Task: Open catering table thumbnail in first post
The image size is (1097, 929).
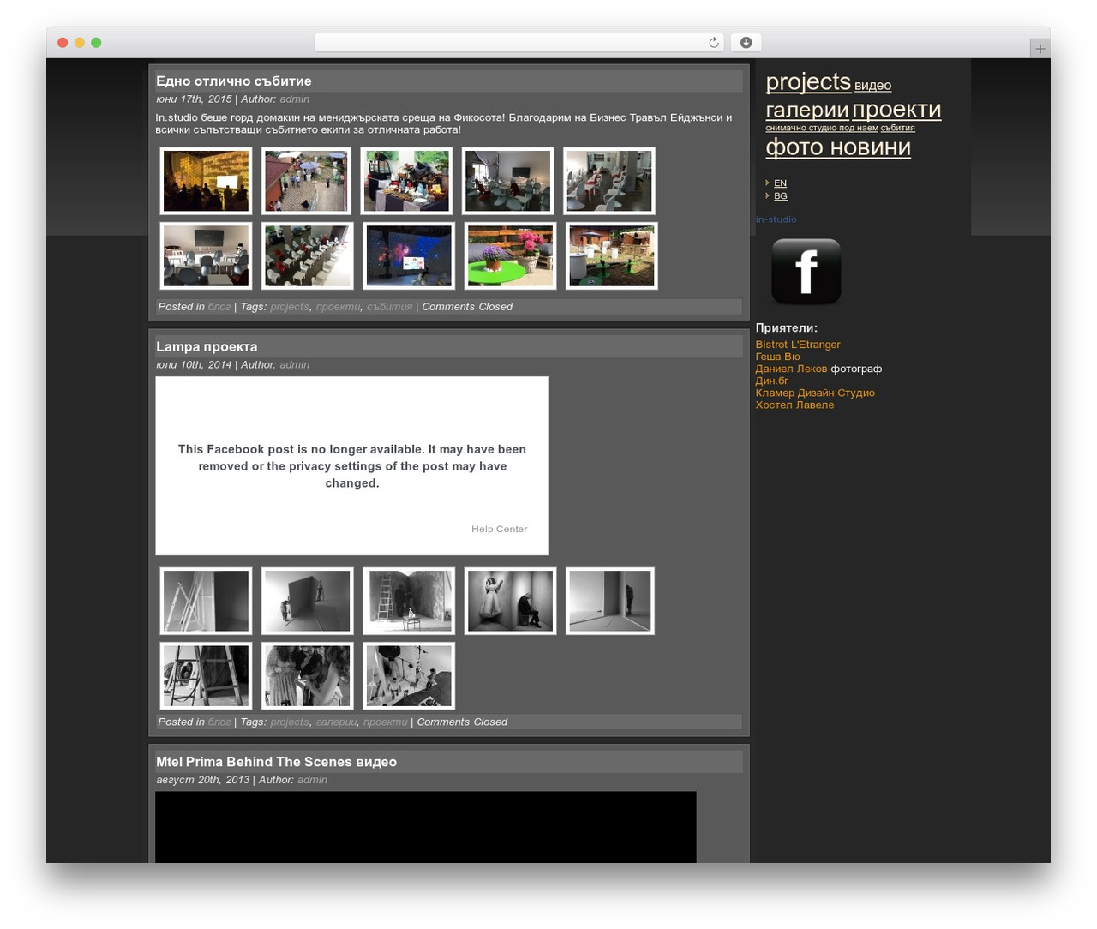Action: pos(407,181)
